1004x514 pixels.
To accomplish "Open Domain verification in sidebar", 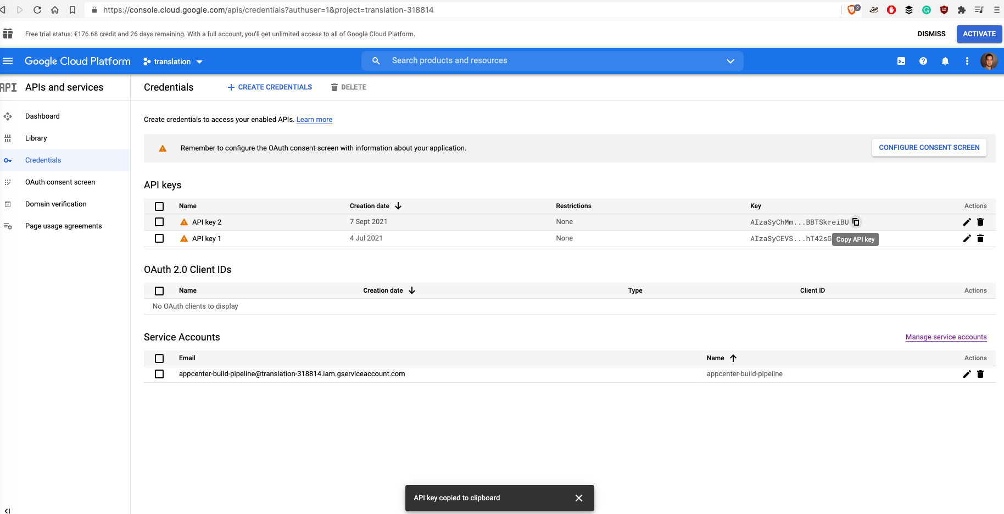I will (x=55, y=204).
